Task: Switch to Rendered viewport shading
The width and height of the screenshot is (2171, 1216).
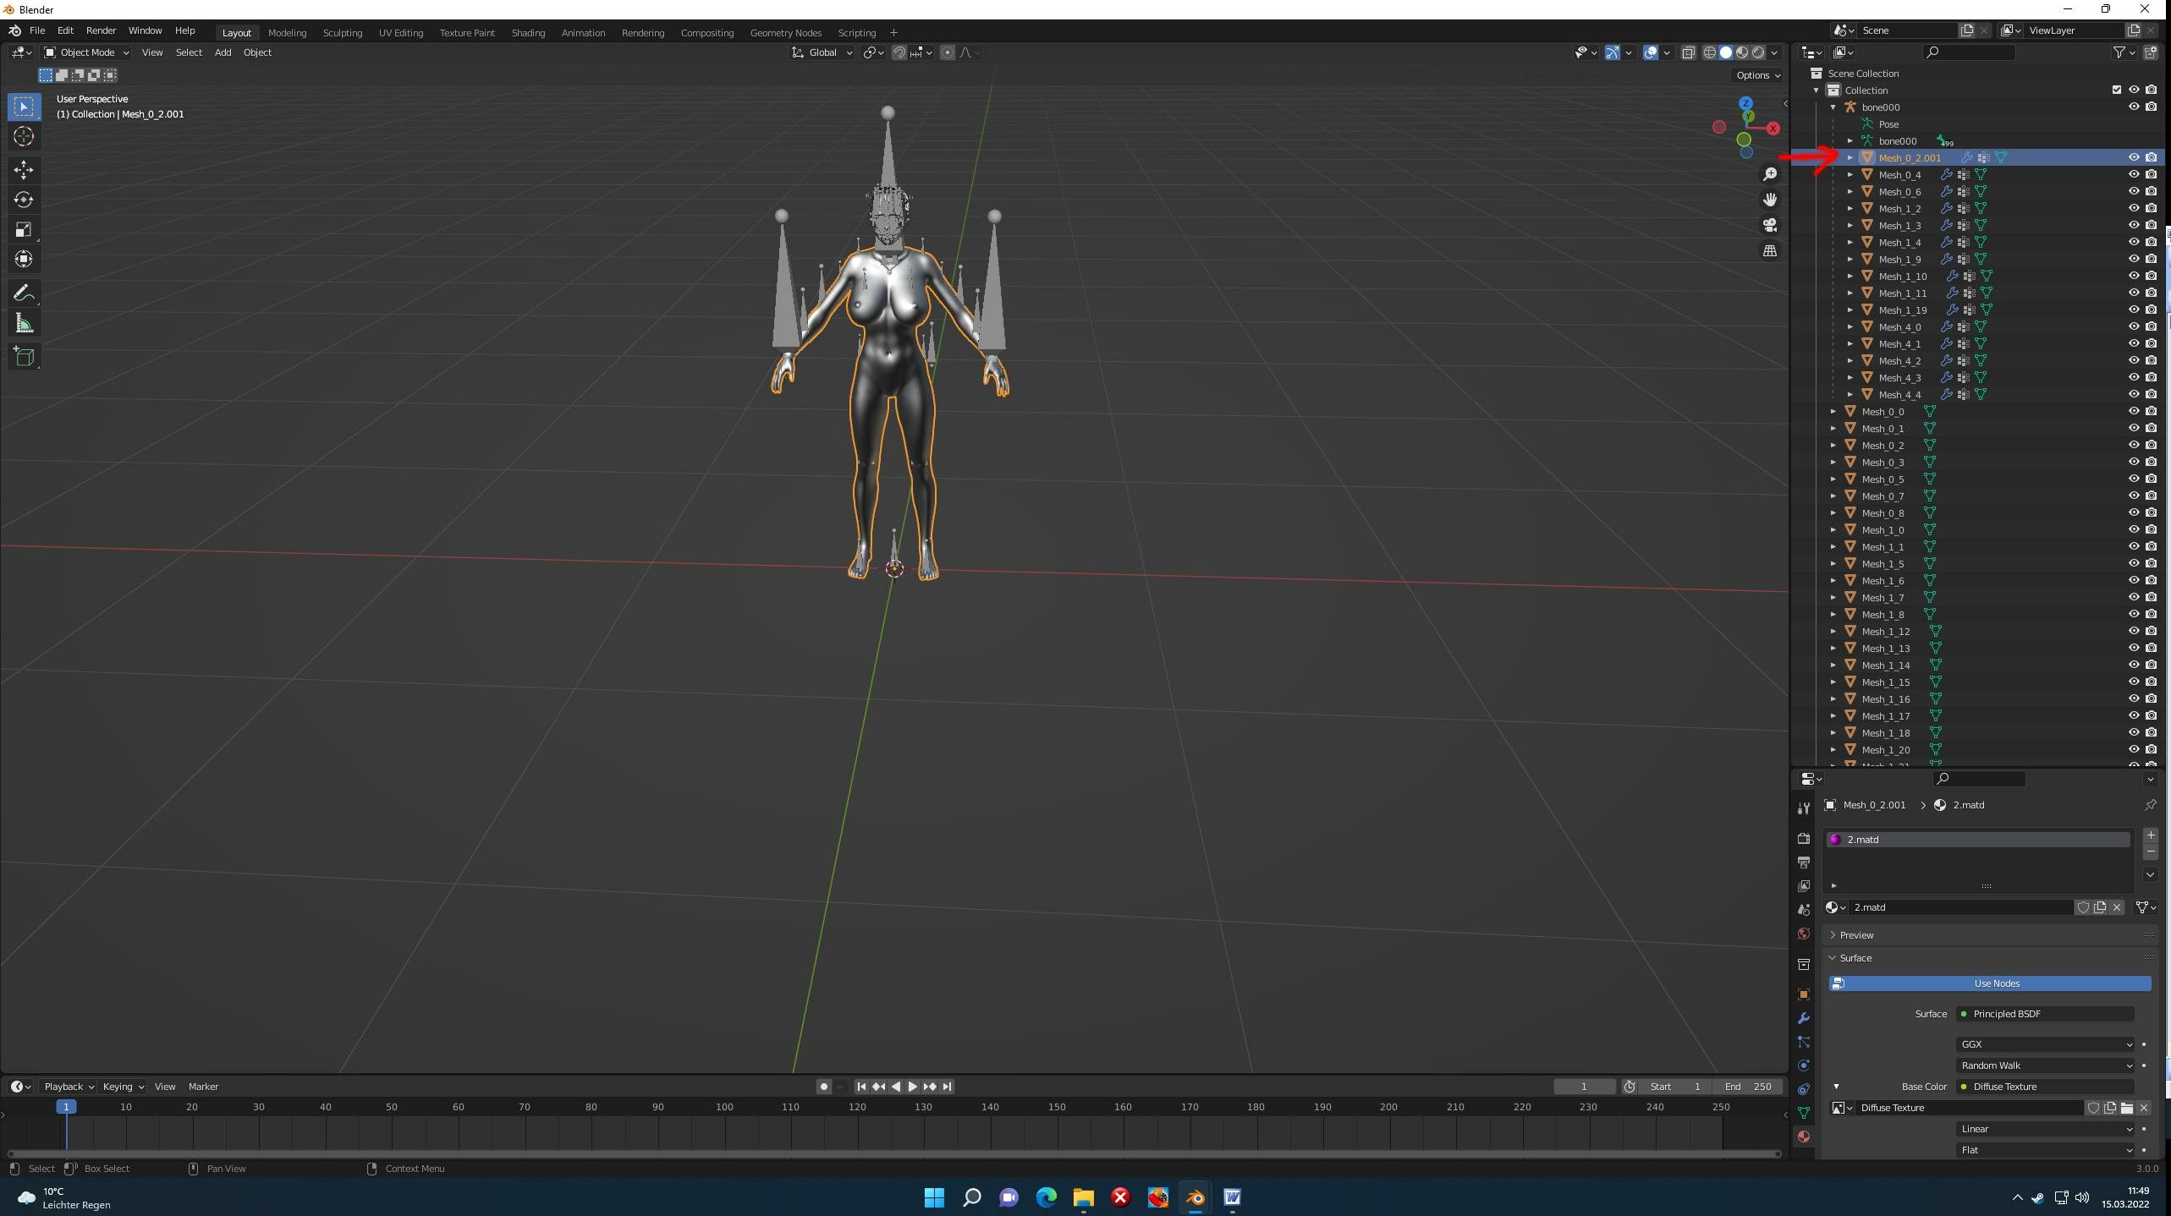Action: (x=1758, y=52)
